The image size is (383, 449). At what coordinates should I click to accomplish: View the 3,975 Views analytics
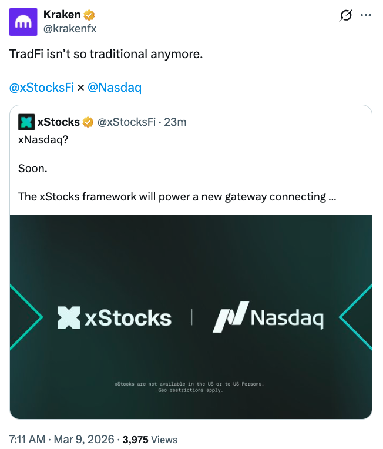pos(150,439)
